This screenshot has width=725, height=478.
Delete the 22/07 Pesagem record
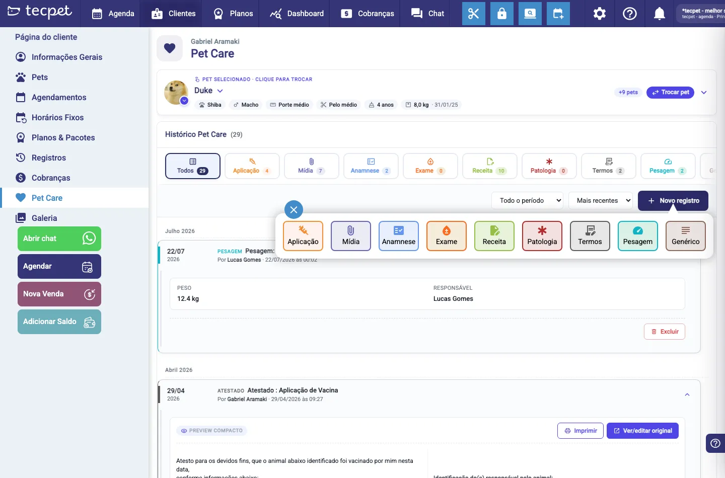point(665,332)
